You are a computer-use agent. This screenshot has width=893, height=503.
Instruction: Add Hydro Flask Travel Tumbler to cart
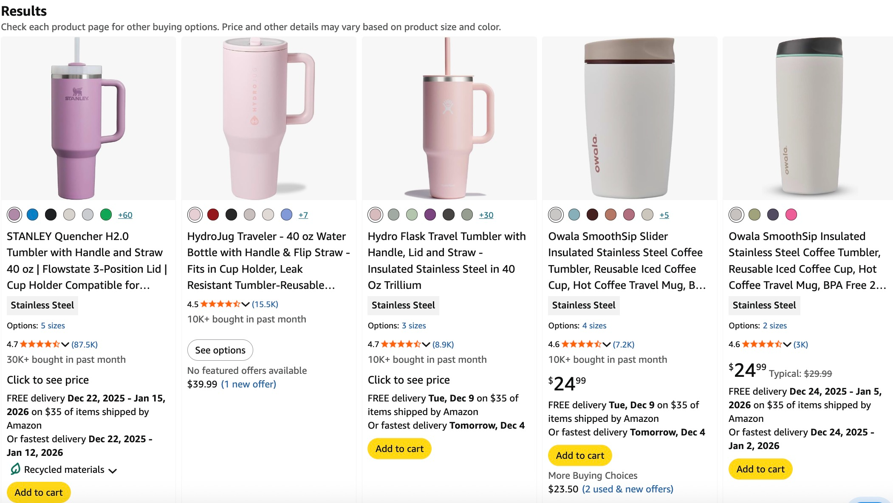pyautogui.click(x=399, y=449)
